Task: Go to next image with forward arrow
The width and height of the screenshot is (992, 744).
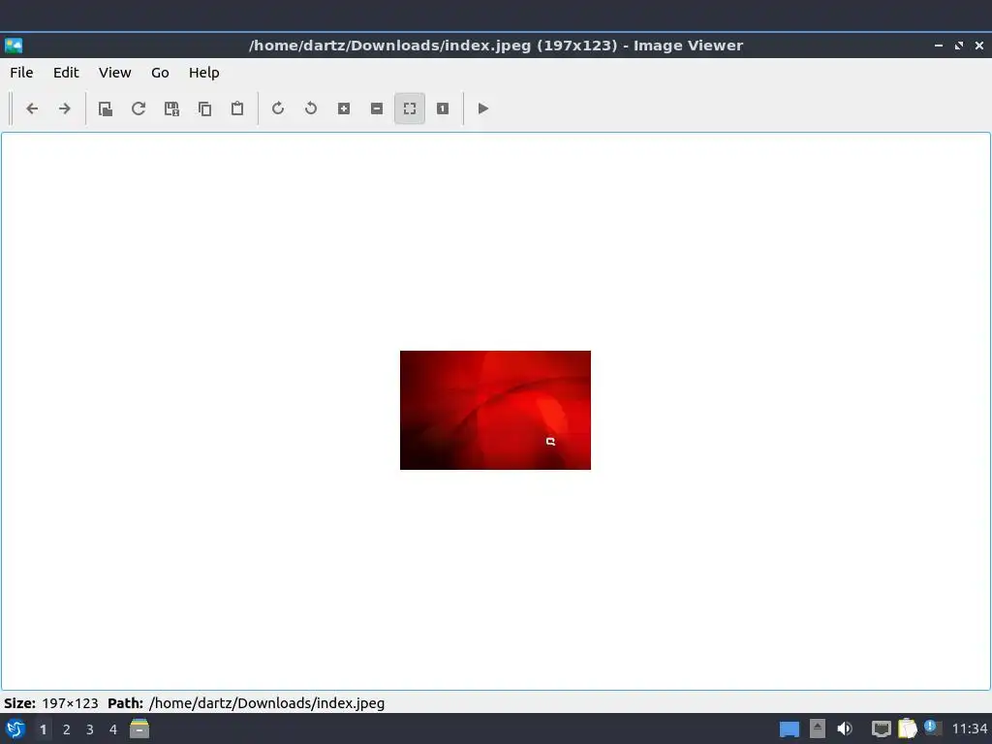Action: click(x=65, y=108)
